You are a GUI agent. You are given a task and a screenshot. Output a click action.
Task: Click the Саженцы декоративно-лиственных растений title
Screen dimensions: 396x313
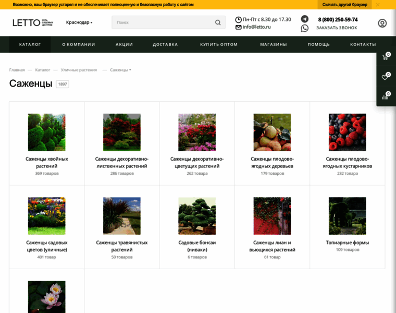click(x=122, y=163)
